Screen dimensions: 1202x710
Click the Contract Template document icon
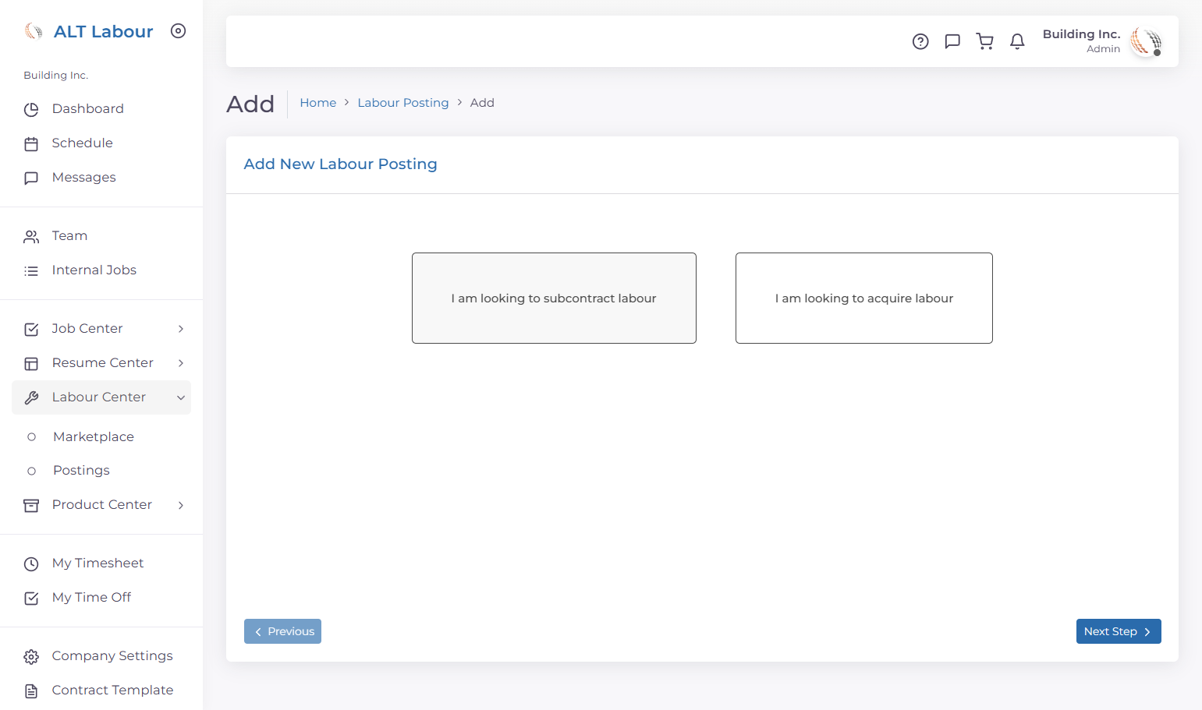[x=31, y=691]
